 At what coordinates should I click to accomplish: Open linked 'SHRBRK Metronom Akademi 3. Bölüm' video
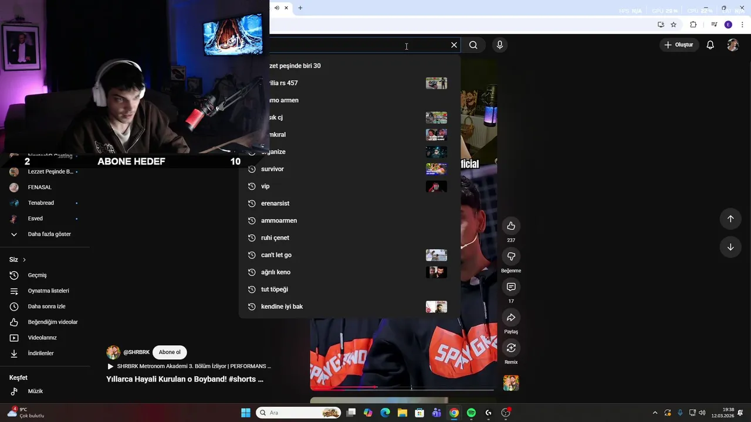(189, 366)
